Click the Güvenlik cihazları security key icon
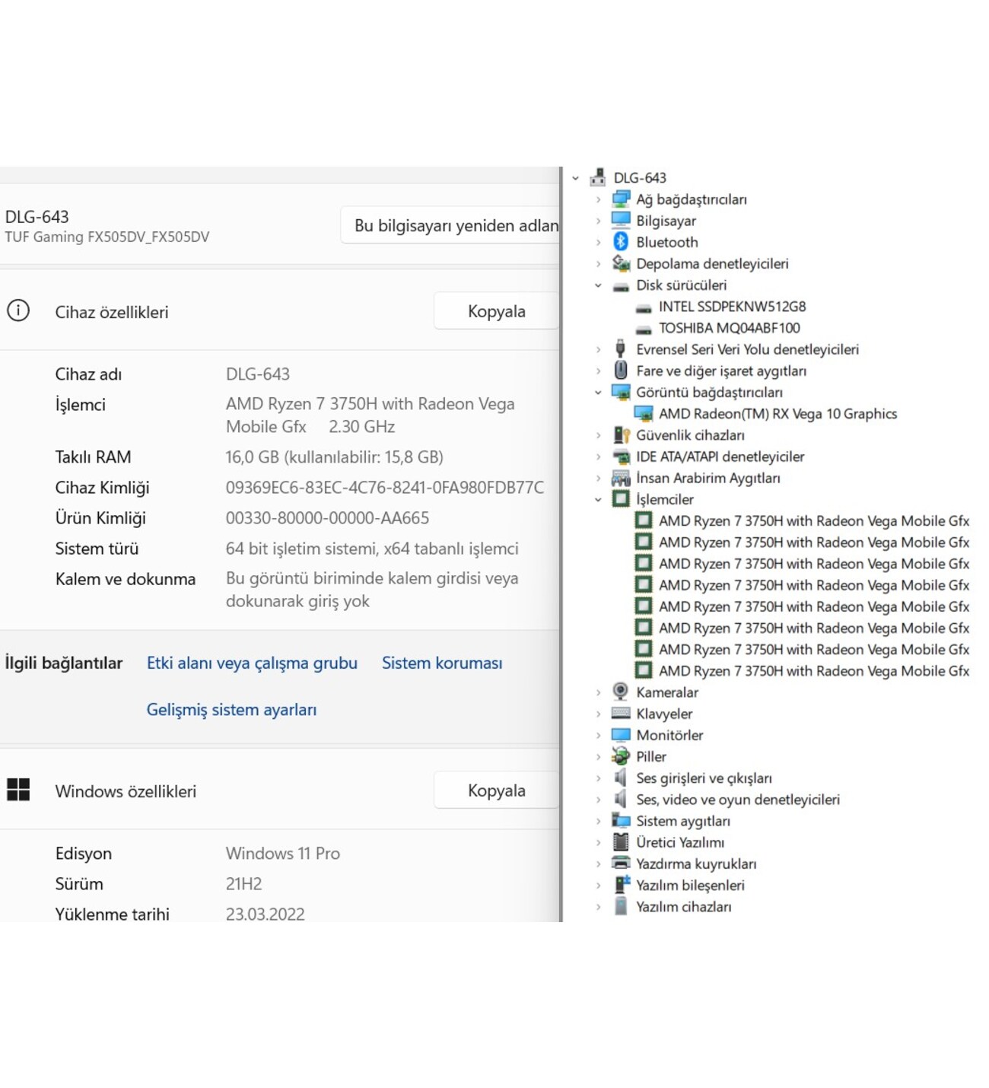This screenshot has width=989, height=1088. [621, 434]
